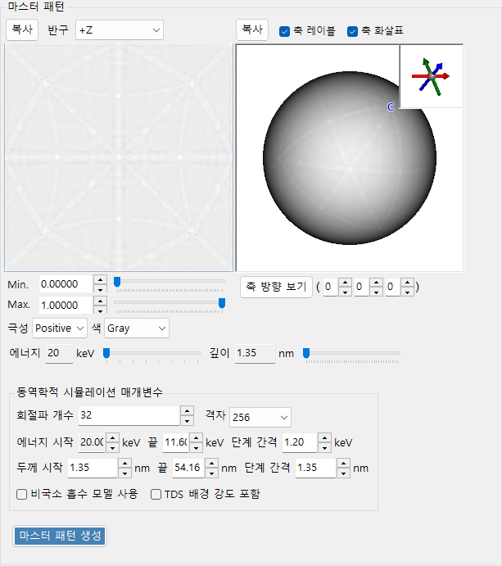Viewport: 502px width, 566px height.
Task: Open the 색 Gray colormap dropdown
Action: [137, 328]
